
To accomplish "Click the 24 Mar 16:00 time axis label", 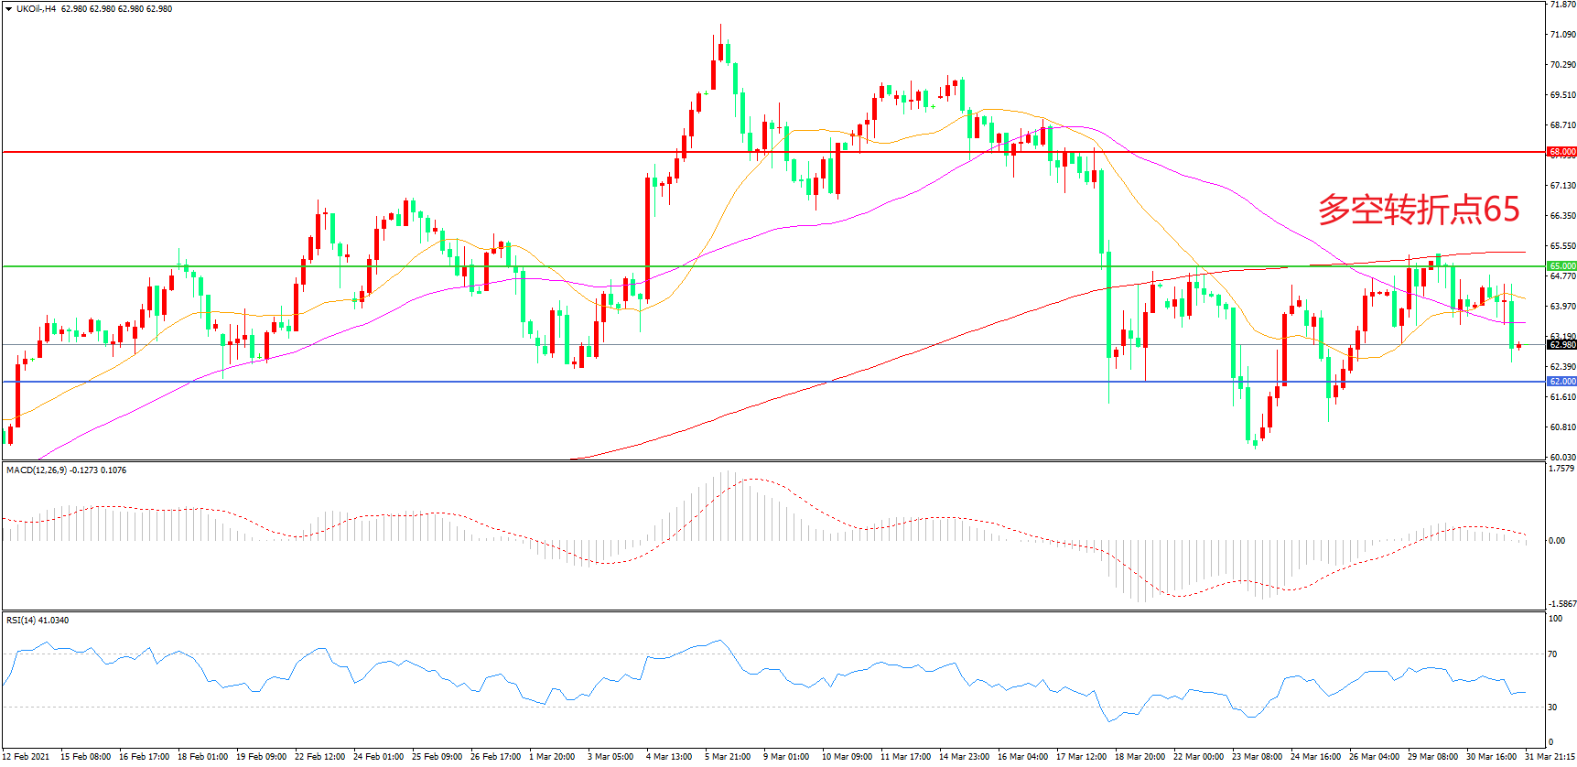I will 1315,757.
